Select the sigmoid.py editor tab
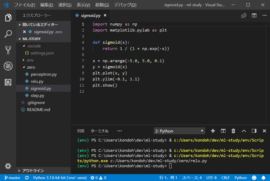Screen dimensions: 270x181 point(91,16)
